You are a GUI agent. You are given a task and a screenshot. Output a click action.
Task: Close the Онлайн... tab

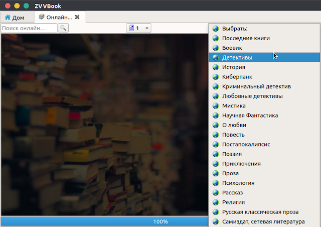(x=77, y=17)
